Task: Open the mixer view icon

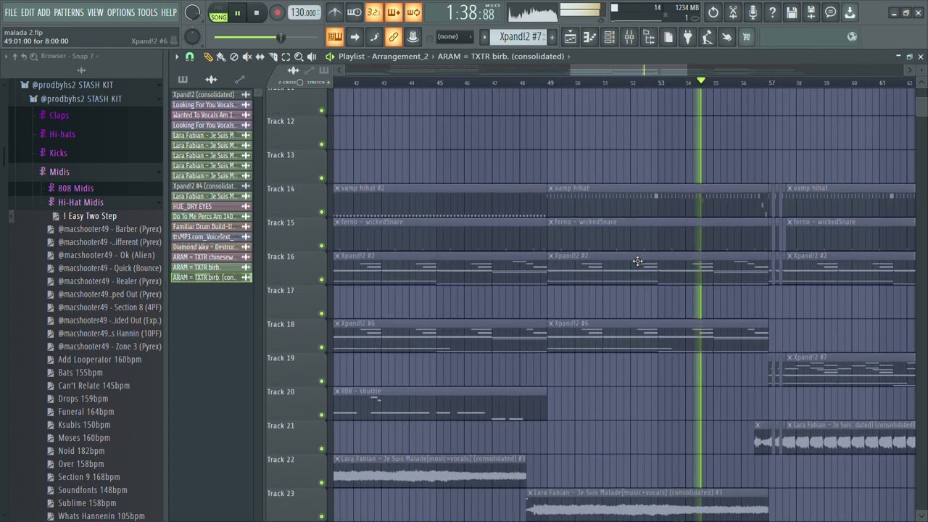Action: (x=629, y=37)
